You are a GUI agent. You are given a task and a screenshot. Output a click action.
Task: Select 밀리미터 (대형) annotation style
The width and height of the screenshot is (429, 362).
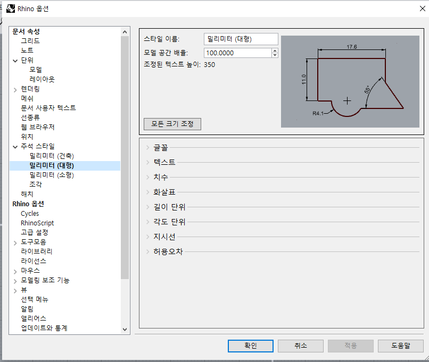(x=52, y=165)
